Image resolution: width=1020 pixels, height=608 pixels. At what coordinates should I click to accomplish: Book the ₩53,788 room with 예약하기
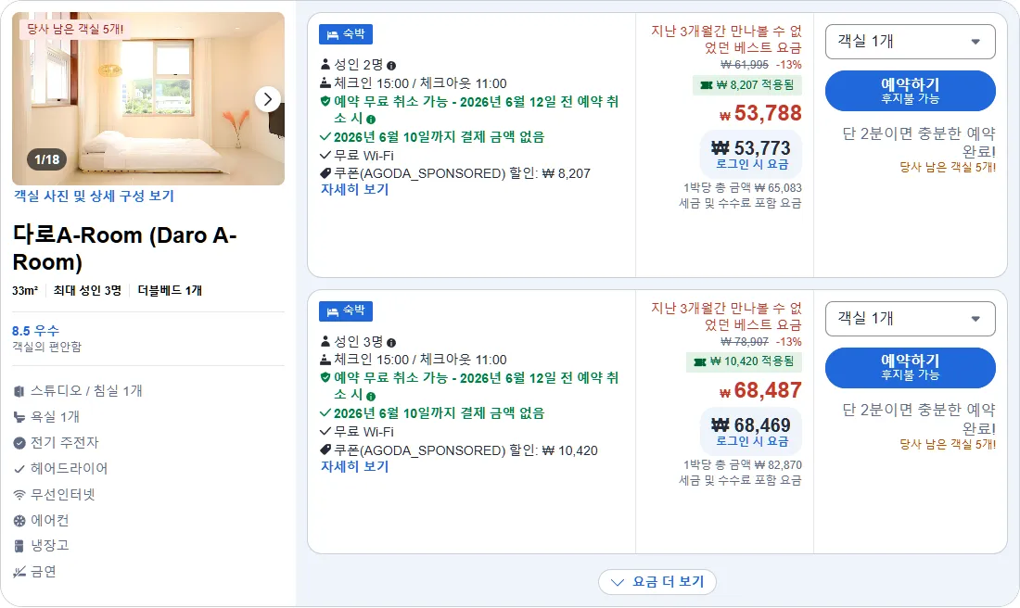click(910, 91)
